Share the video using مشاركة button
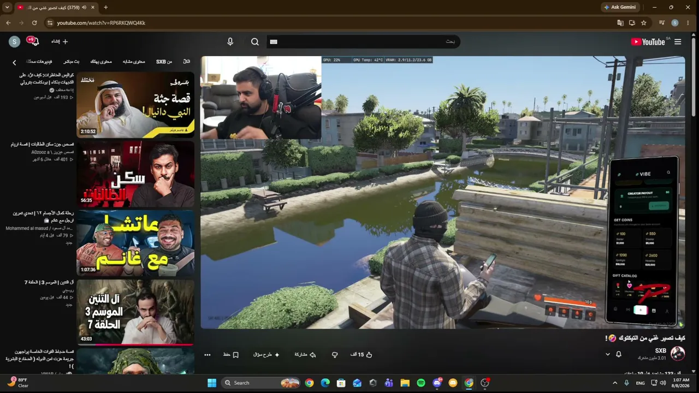 coord(305,355)
